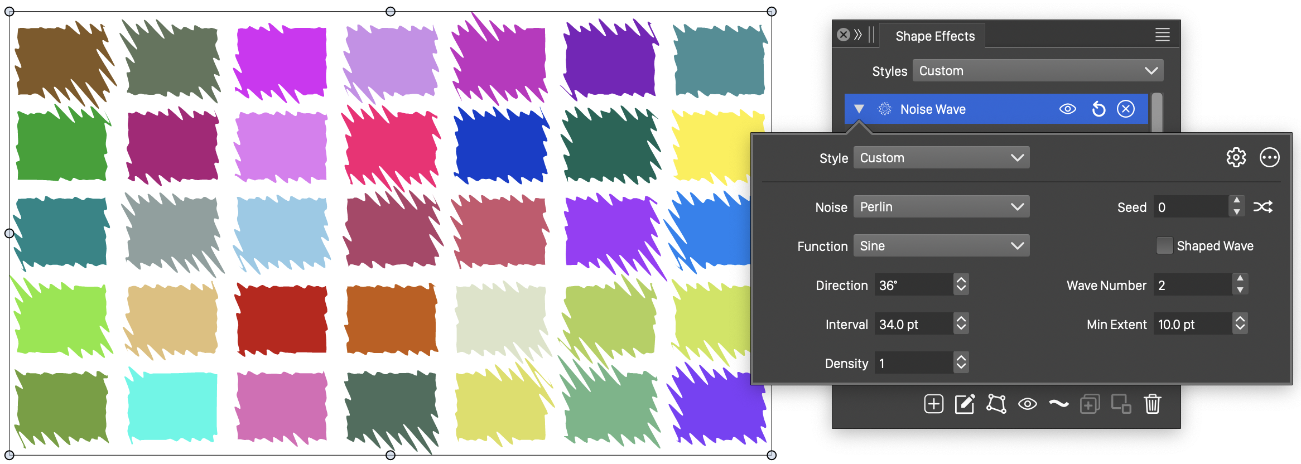Click the bright cyan rectangle swatch
The height and width of the screenshot is (464, 1301).
[172, 406]
